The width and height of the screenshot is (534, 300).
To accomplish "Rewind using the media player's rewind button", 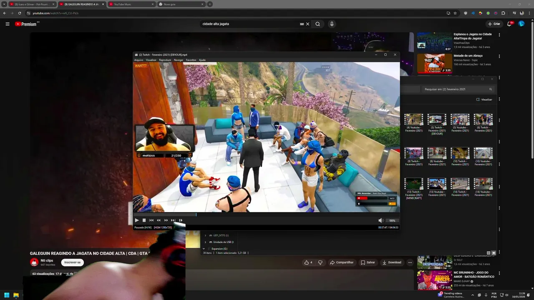I will coord(159,220).
